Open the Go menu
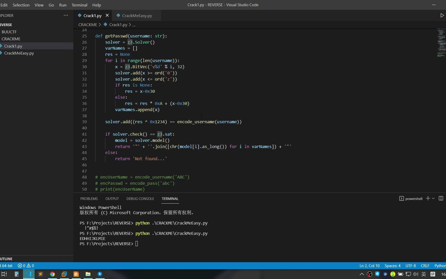This screenshot has width=446, height=279. pyautogui.click(x=51, y=5)
